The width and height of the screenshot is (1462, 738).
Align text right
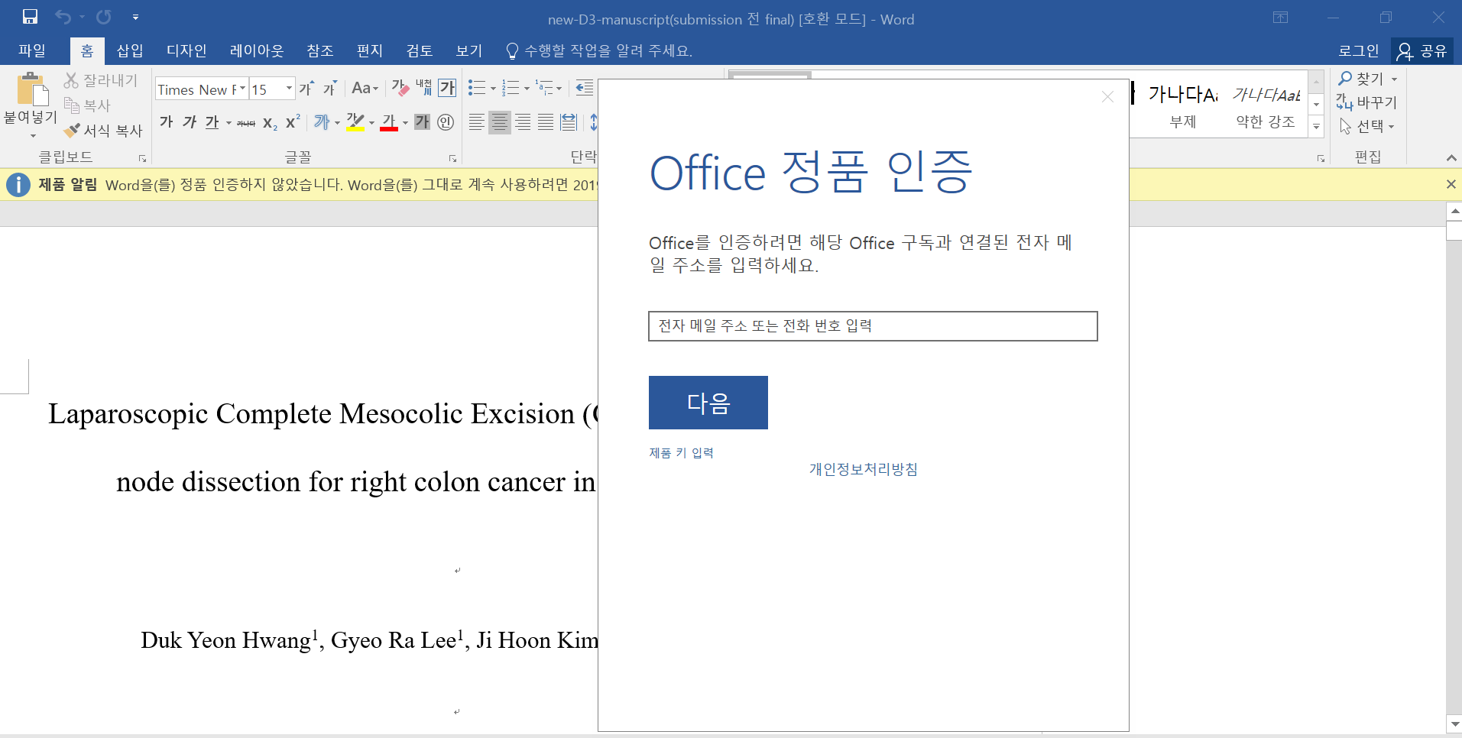pos(523,122)
